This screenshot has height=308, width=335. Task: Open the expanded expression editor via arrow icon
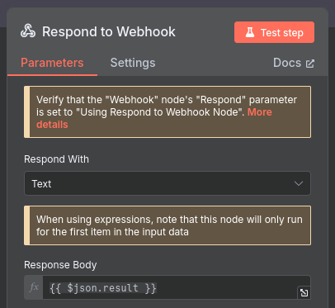point(304,292)
